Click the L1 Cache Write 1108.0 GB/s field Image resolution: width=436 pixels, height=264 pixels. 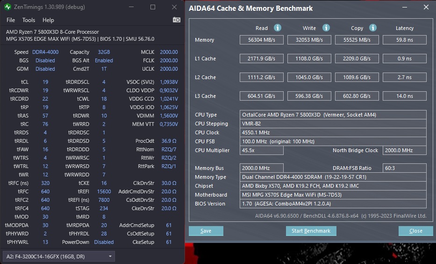pos(309,59)
